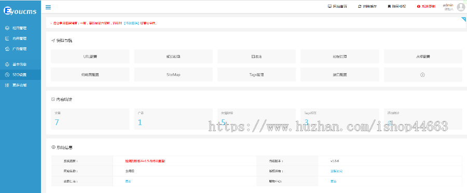This screenshot has height=193, width=467.
Task: Click the blue link in the 版权所有 row
Action: pyautogui.click(x=337, y=171)
